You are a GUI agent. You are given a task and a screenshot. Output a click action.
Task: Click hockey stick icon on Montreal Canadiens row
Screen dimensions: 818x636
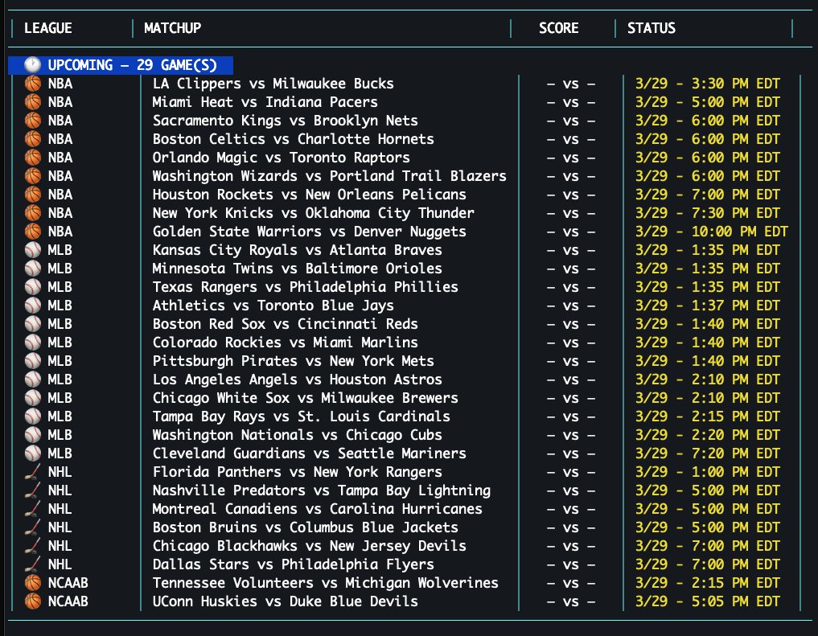[x=32, y=509]
